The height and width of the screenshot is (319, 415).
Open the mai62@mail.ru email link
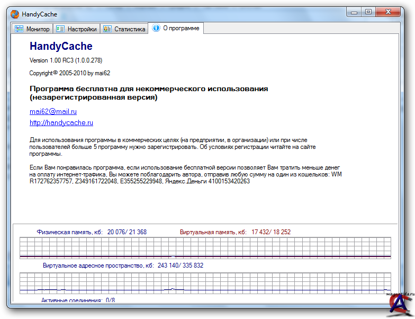tap(53, 111)
